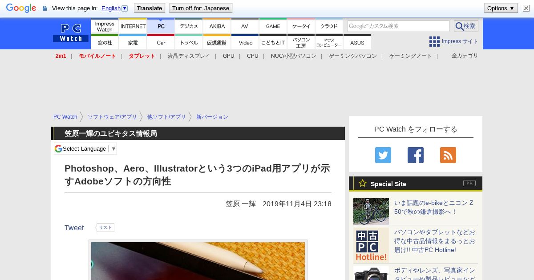Click the Tweet link
534x280 pixels.
pyautogui.click(x=74, y=228)
